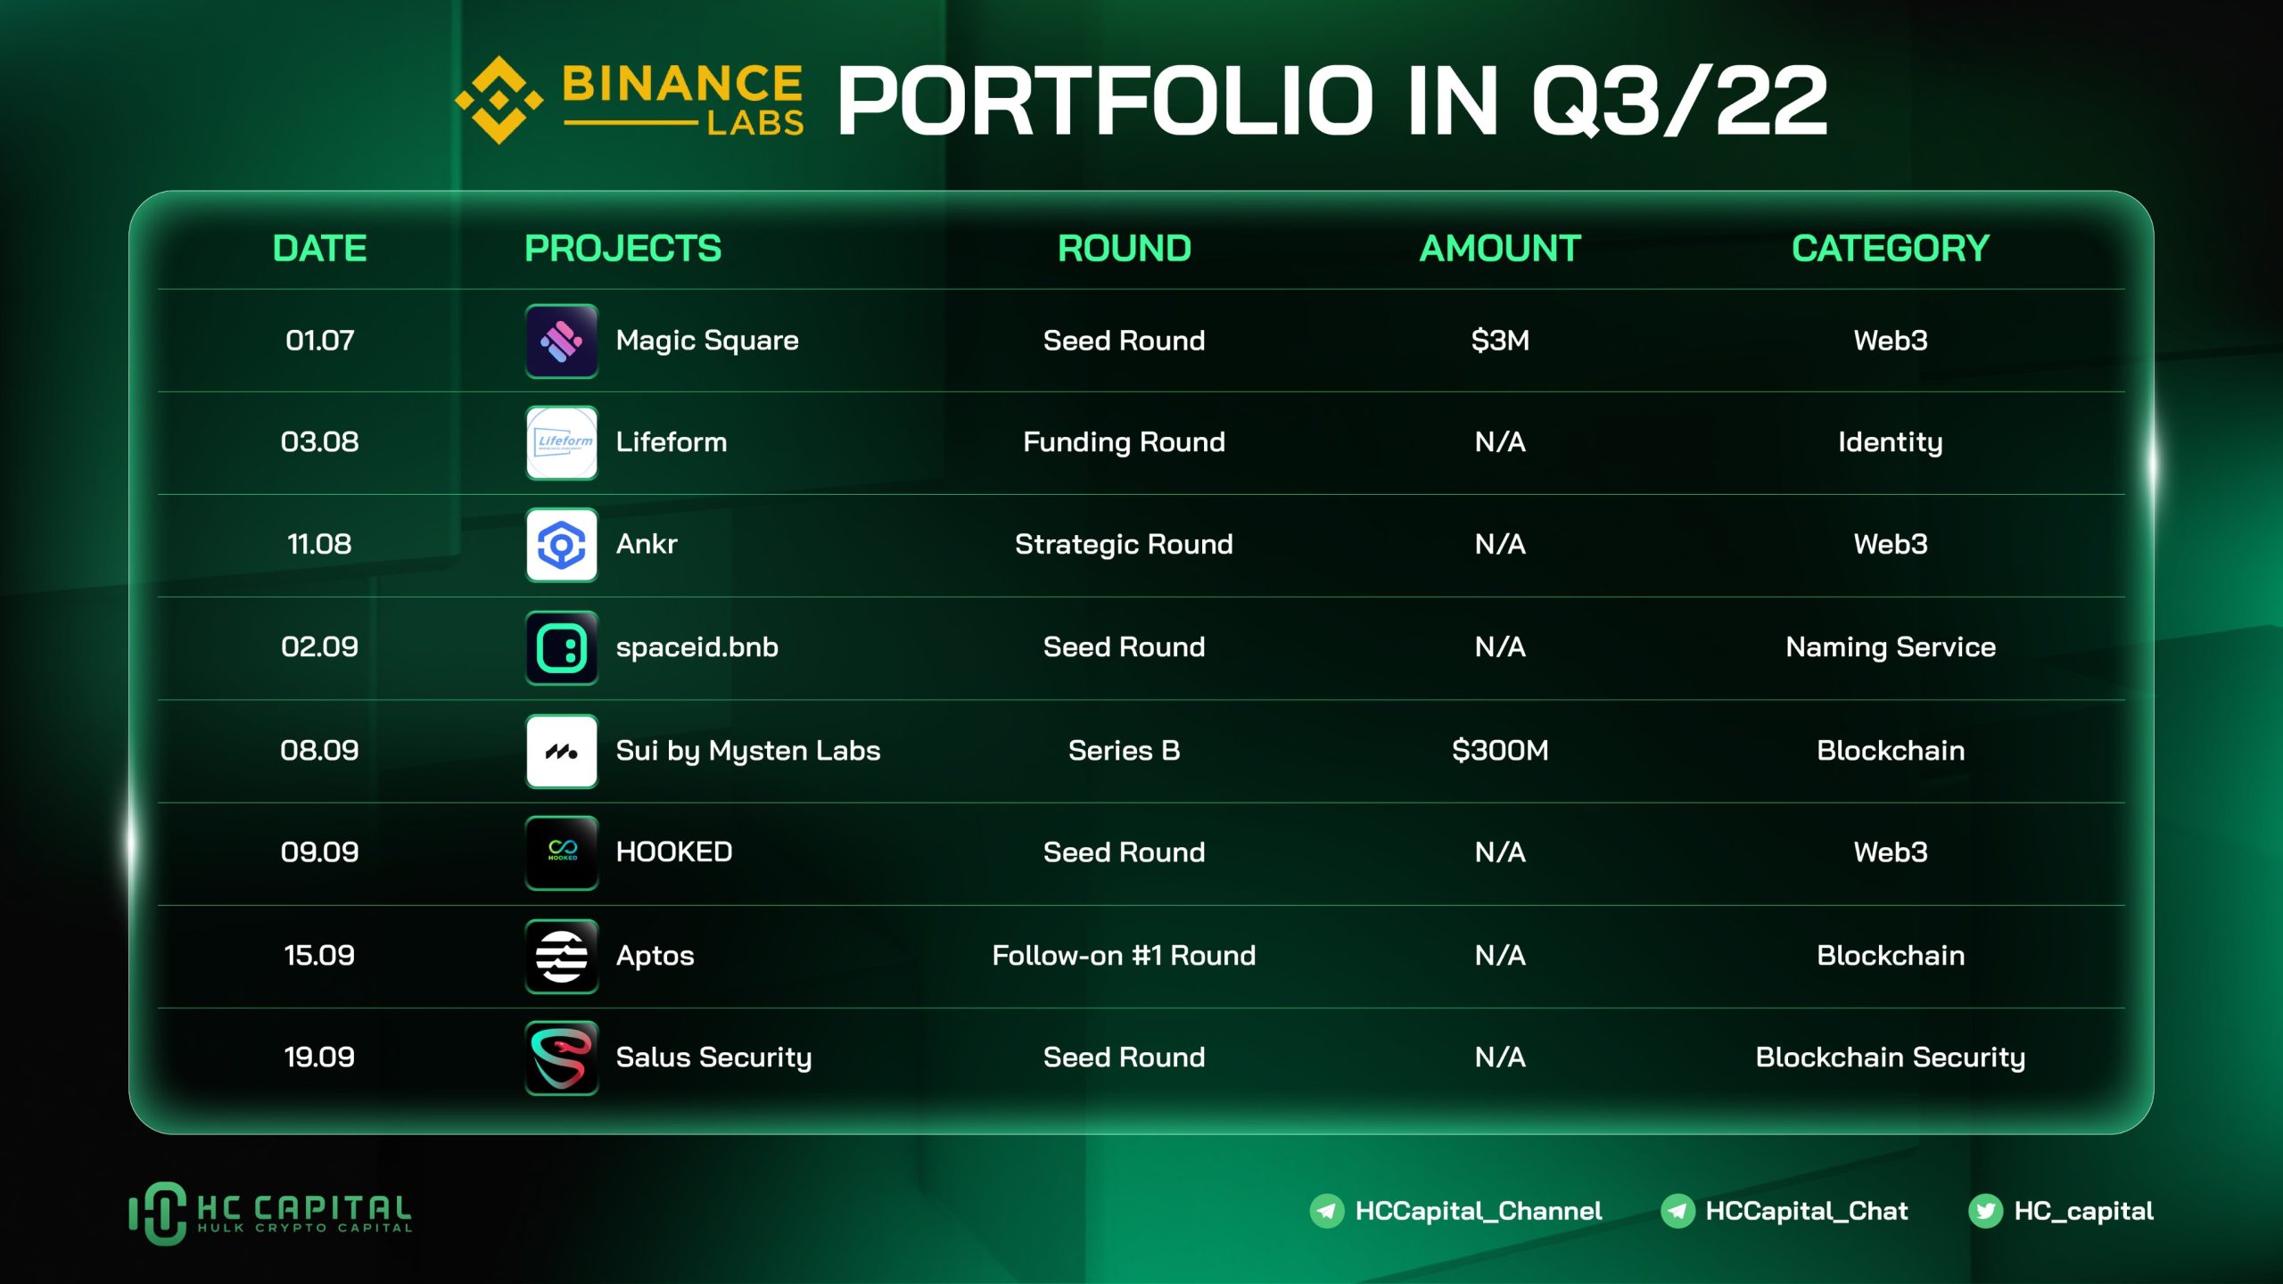Click the Twitter bird icon

point(1985,1211)
